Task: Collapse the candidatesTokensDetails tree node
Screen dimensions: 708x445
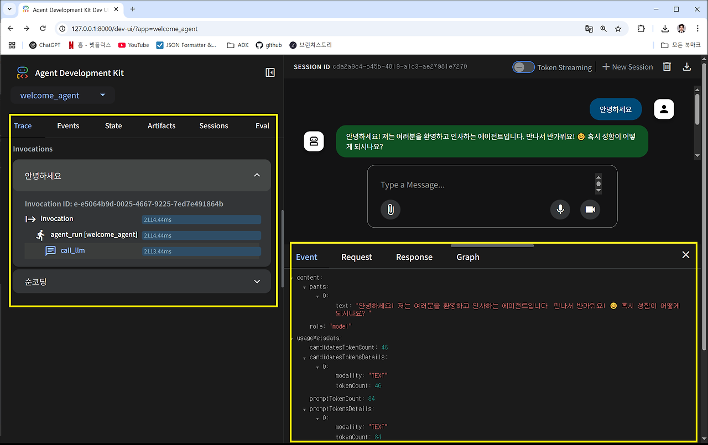Action: click(304, 358)
